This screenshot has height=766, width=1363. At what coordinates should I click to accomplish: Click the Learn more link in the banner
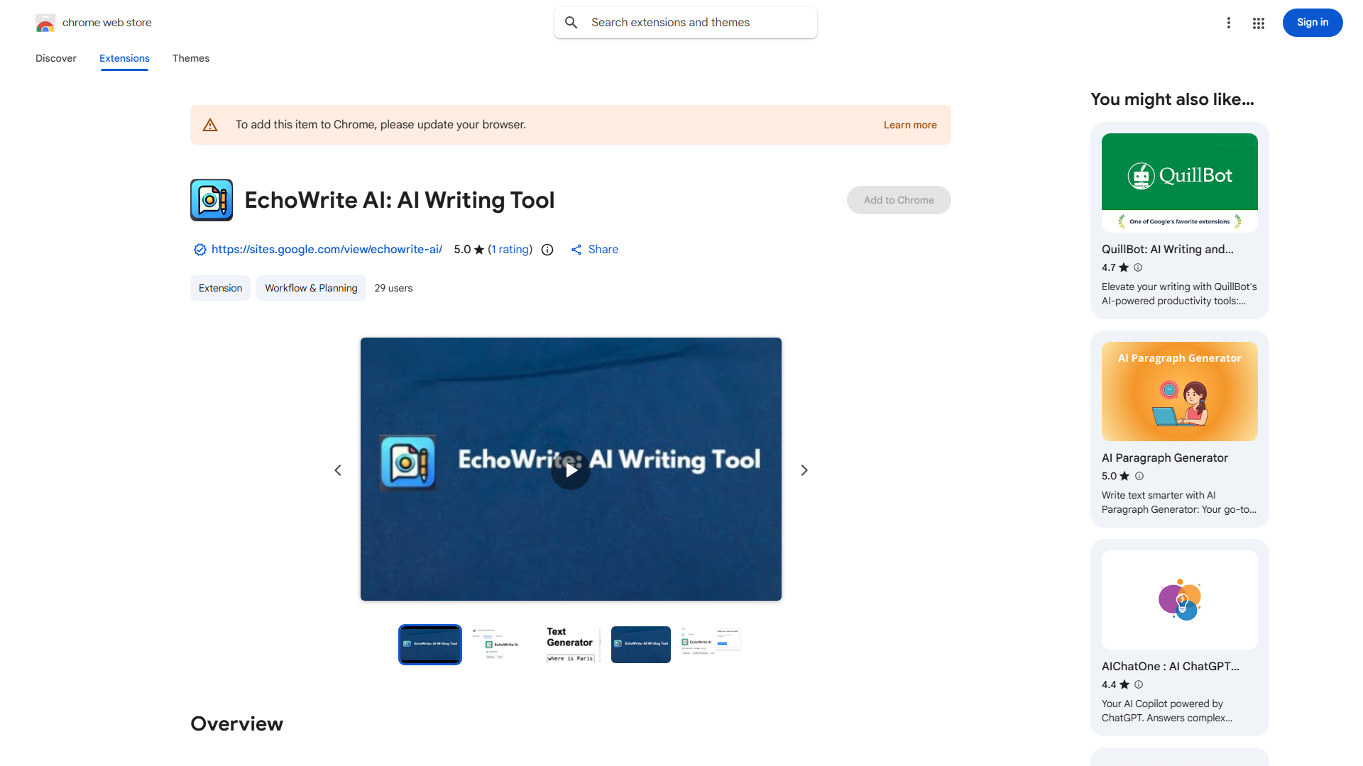(x=909, y=125)
